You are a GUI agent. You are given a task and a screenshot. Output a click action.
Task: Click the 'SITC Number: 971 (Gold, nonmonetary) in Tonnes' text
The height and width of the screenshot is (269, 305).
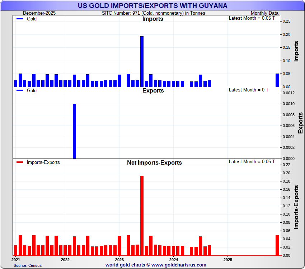[154, 13]
